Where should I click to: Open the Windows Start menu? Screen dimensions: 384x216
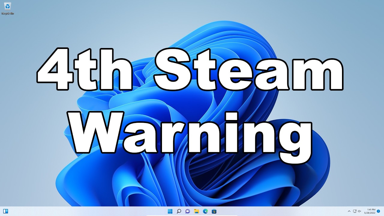(x=170, y=211)
